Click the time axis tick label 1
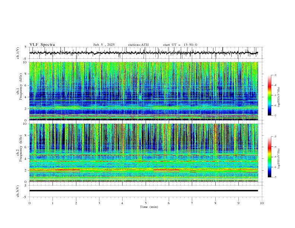This screenshot has height=228, width=295. pyautogui.click(x=53, y=203)
